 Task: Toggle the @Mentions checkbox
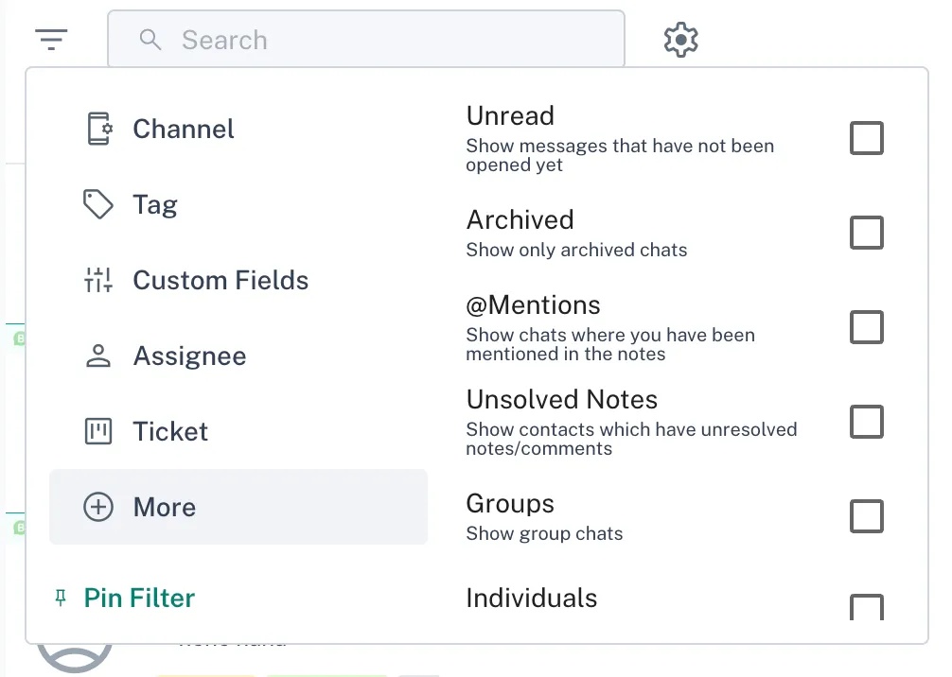[866, 327]
